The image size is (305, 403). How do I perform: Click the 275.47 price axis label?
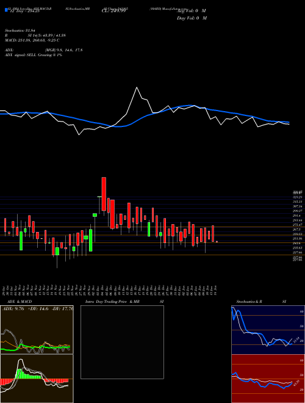(298, 225)
